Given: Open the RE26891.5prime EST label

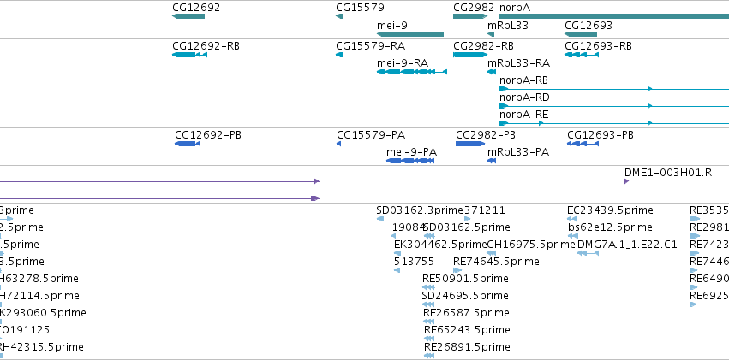Looking at the screenshot, I should (x=467, y=347).
